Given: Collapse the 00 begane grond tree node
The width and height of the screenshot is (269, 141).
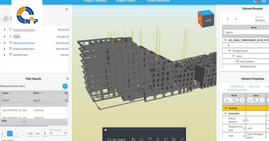Looking at the screenshot, I should pos(229,51).
